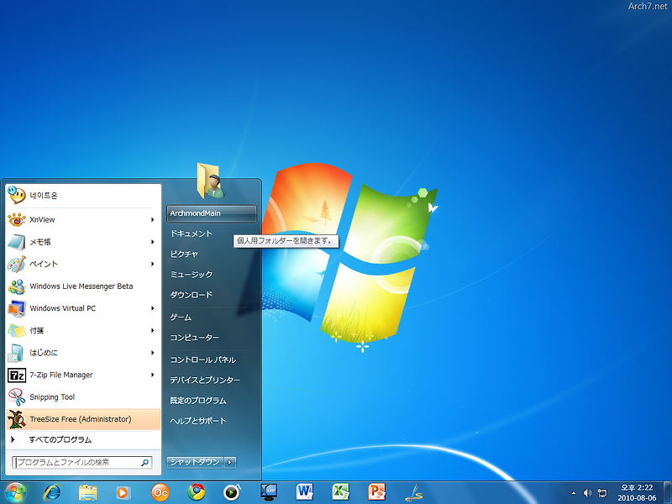Open the volume speaker tray icon
The image size is (672, 504).
(587, 493)
